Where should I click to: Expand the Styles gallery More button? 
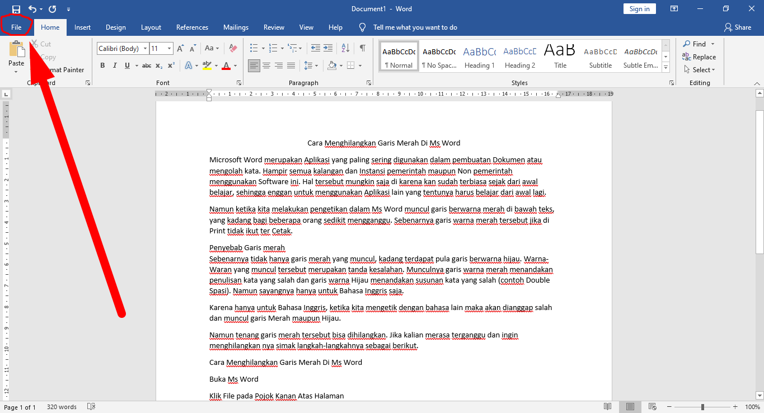click(665, 68)
